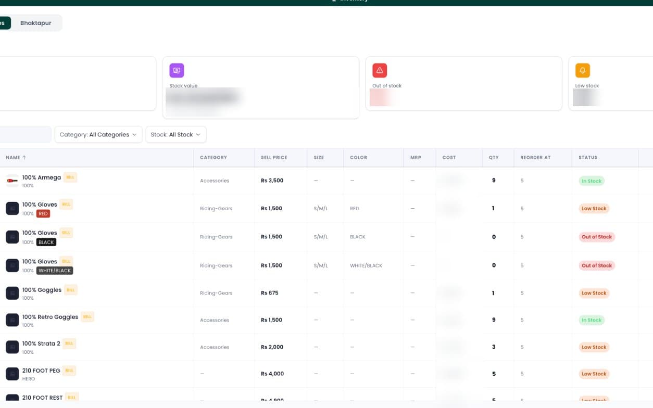Click the Accessories category of 100% Armega

click(215, 181)
